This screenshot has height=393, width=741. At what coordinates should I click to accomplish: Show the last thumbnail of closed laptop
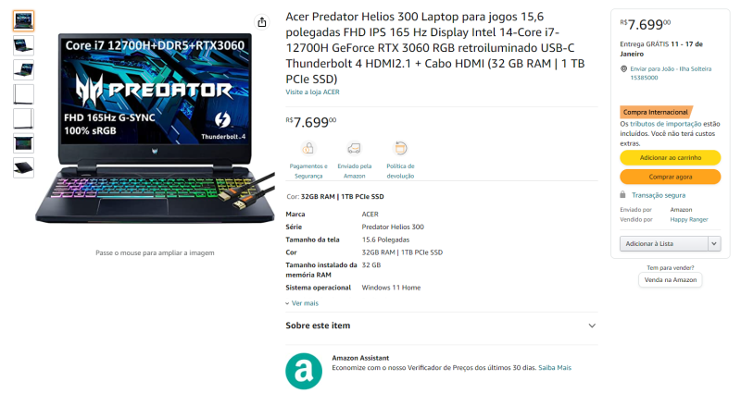pyautogui.click(x=24, y=168)
